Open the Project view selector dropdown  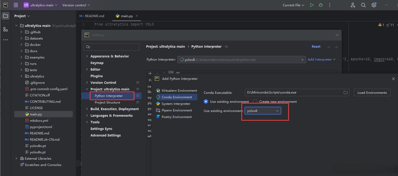pos(22,16)
